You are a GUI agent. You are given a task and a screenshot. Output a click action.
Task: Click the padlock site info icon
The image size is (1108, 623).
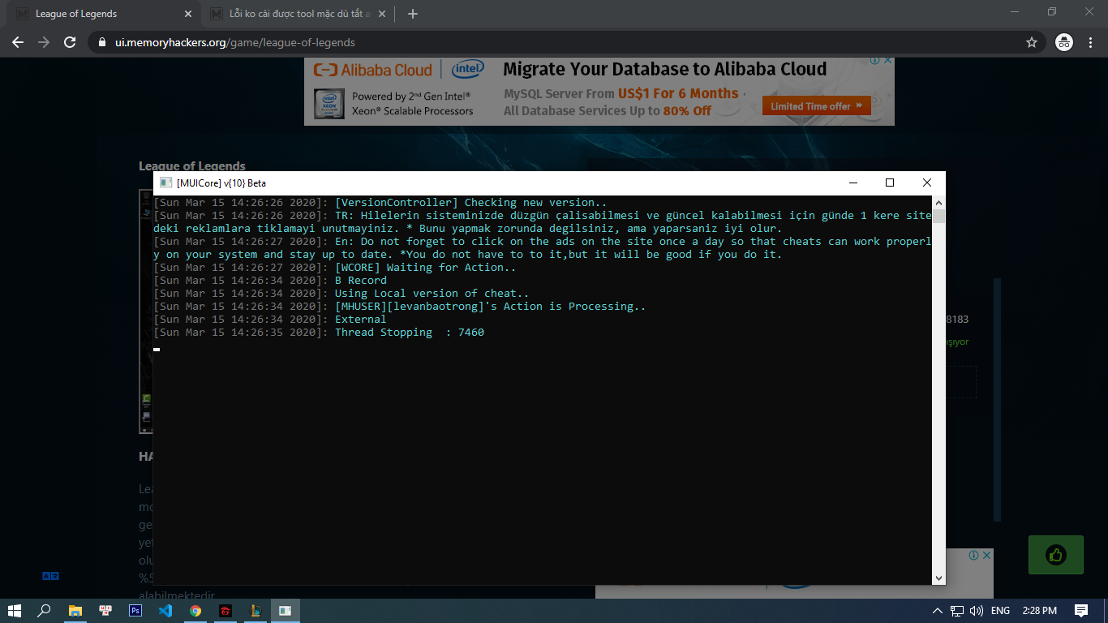click(101, 42)
